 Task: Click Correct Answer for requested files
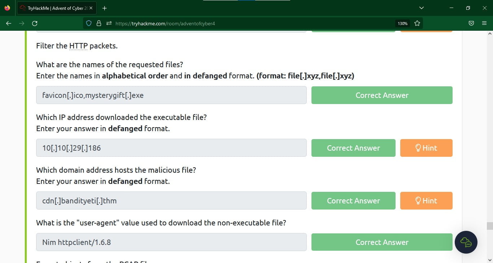click(x=382, y=95)
